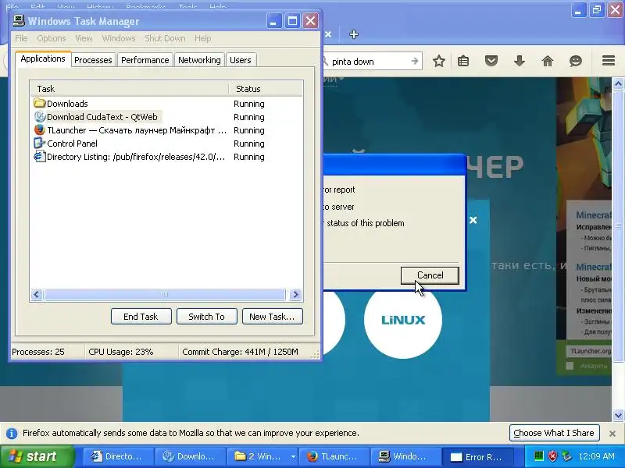This screenshot has width=625, height=468.
Task: Click the Task Manager title bar icon
Action: (18, 21)
